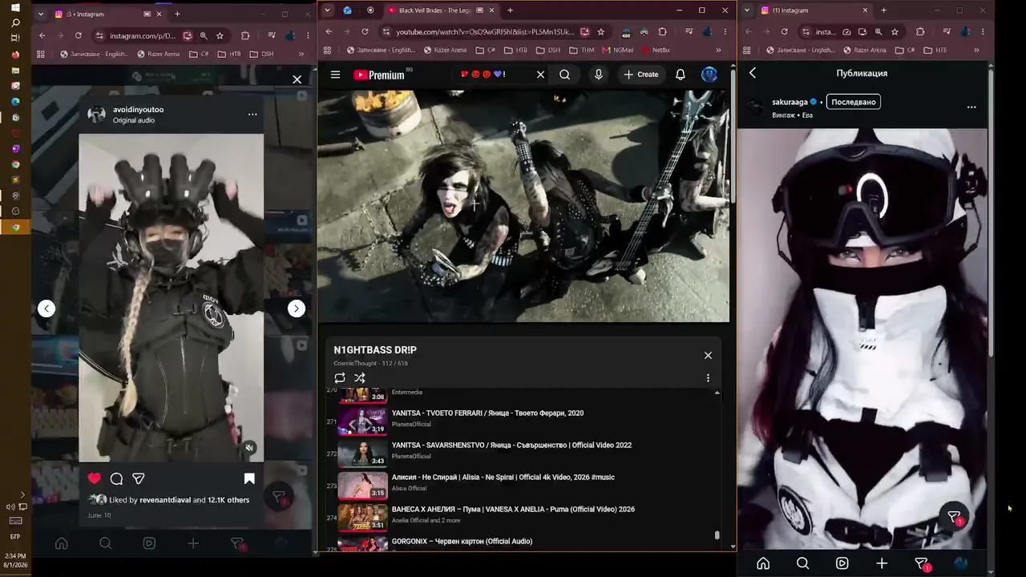The height and width of the screenshot is (577, 1026).
Task: Open the THM bookmarks folder
Action: [x=580, y=50]
